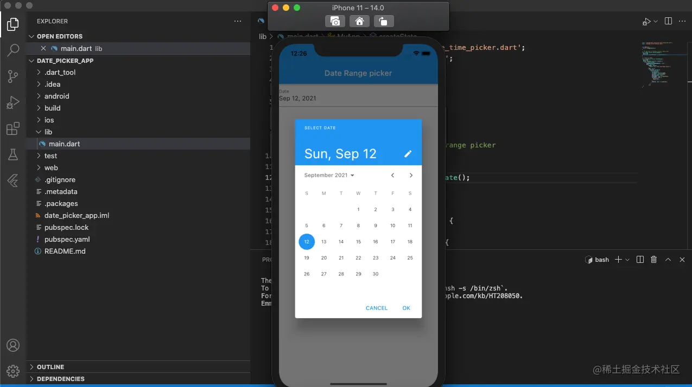Open the Run and Debug sidebar view

pos(13,102)
